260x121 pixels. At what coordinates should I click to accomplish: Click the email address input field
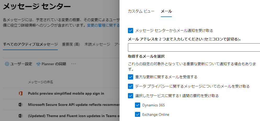click(194, 48)
